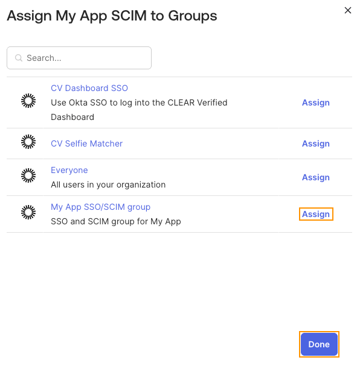Open the CV Selfie Matcher group link
The height and width of the screenshot is (366, 357).
87,144
